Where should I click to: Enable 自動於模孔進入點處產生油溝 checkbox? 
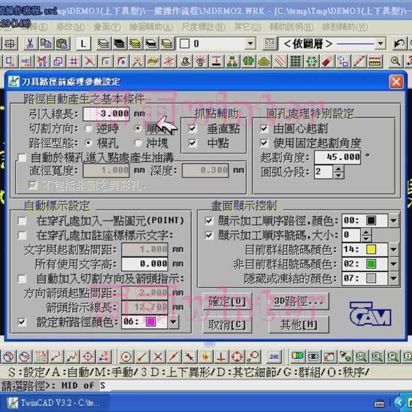click(x=22, y=158)
